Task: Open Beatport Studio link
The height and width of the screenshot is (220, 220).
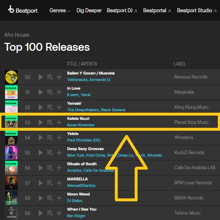Action: pyautogui.click(x=197, y=10)
